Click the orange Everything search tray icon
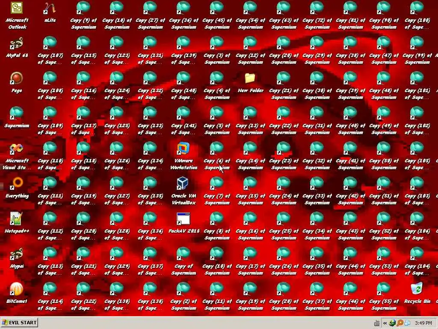 400,323
